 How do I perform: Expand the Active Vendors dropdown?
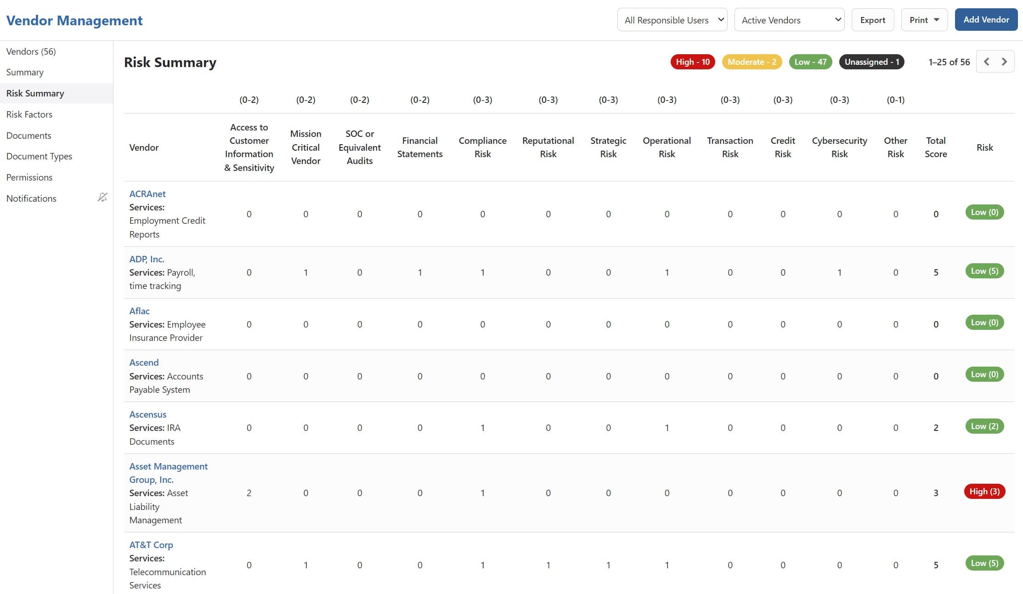pos(789,20)
